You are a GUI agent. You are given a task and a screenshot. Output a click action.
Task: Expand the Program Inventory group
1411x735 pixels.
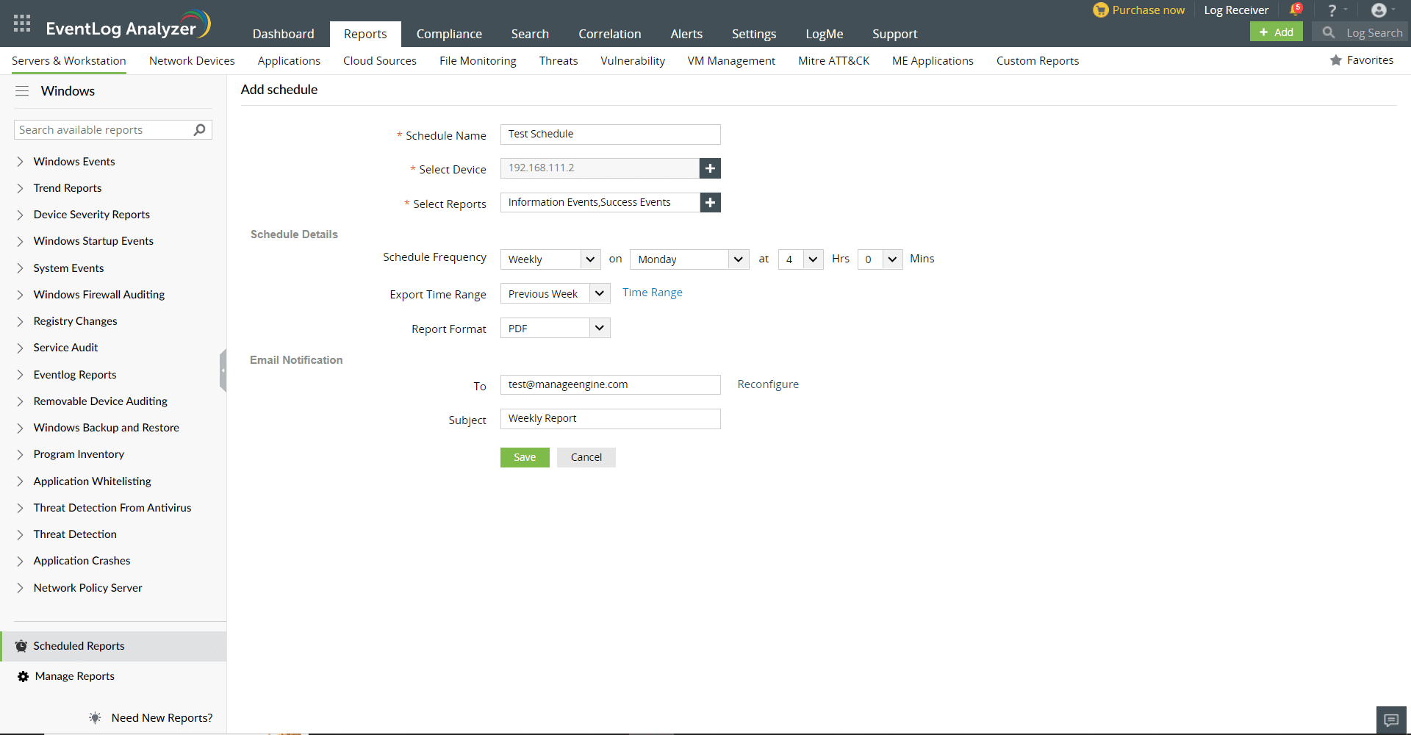click(x=20, y=454)
